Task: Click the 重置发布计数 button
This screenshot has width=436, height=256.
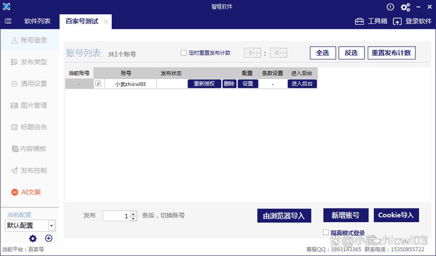Action: [x=392, y=53]
